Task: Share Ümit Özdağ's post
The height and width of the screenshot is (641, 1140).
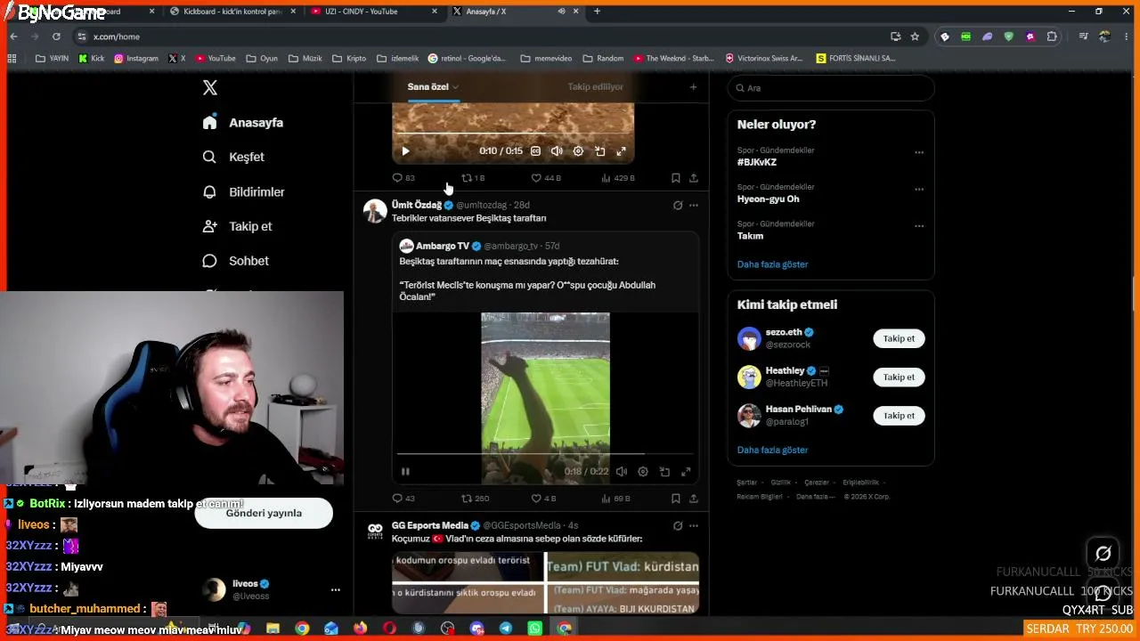Action: coord(694,499)
